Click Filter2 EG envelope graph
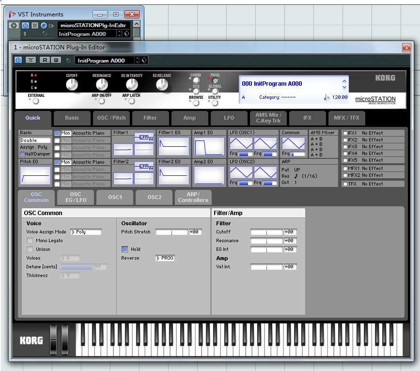Viewport: 420px width, 371px height. tap(173, 175)
